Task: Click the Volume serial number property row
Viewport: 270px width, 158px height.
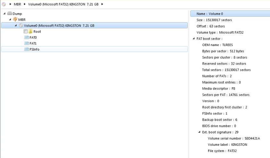Action: pos(234,138)
